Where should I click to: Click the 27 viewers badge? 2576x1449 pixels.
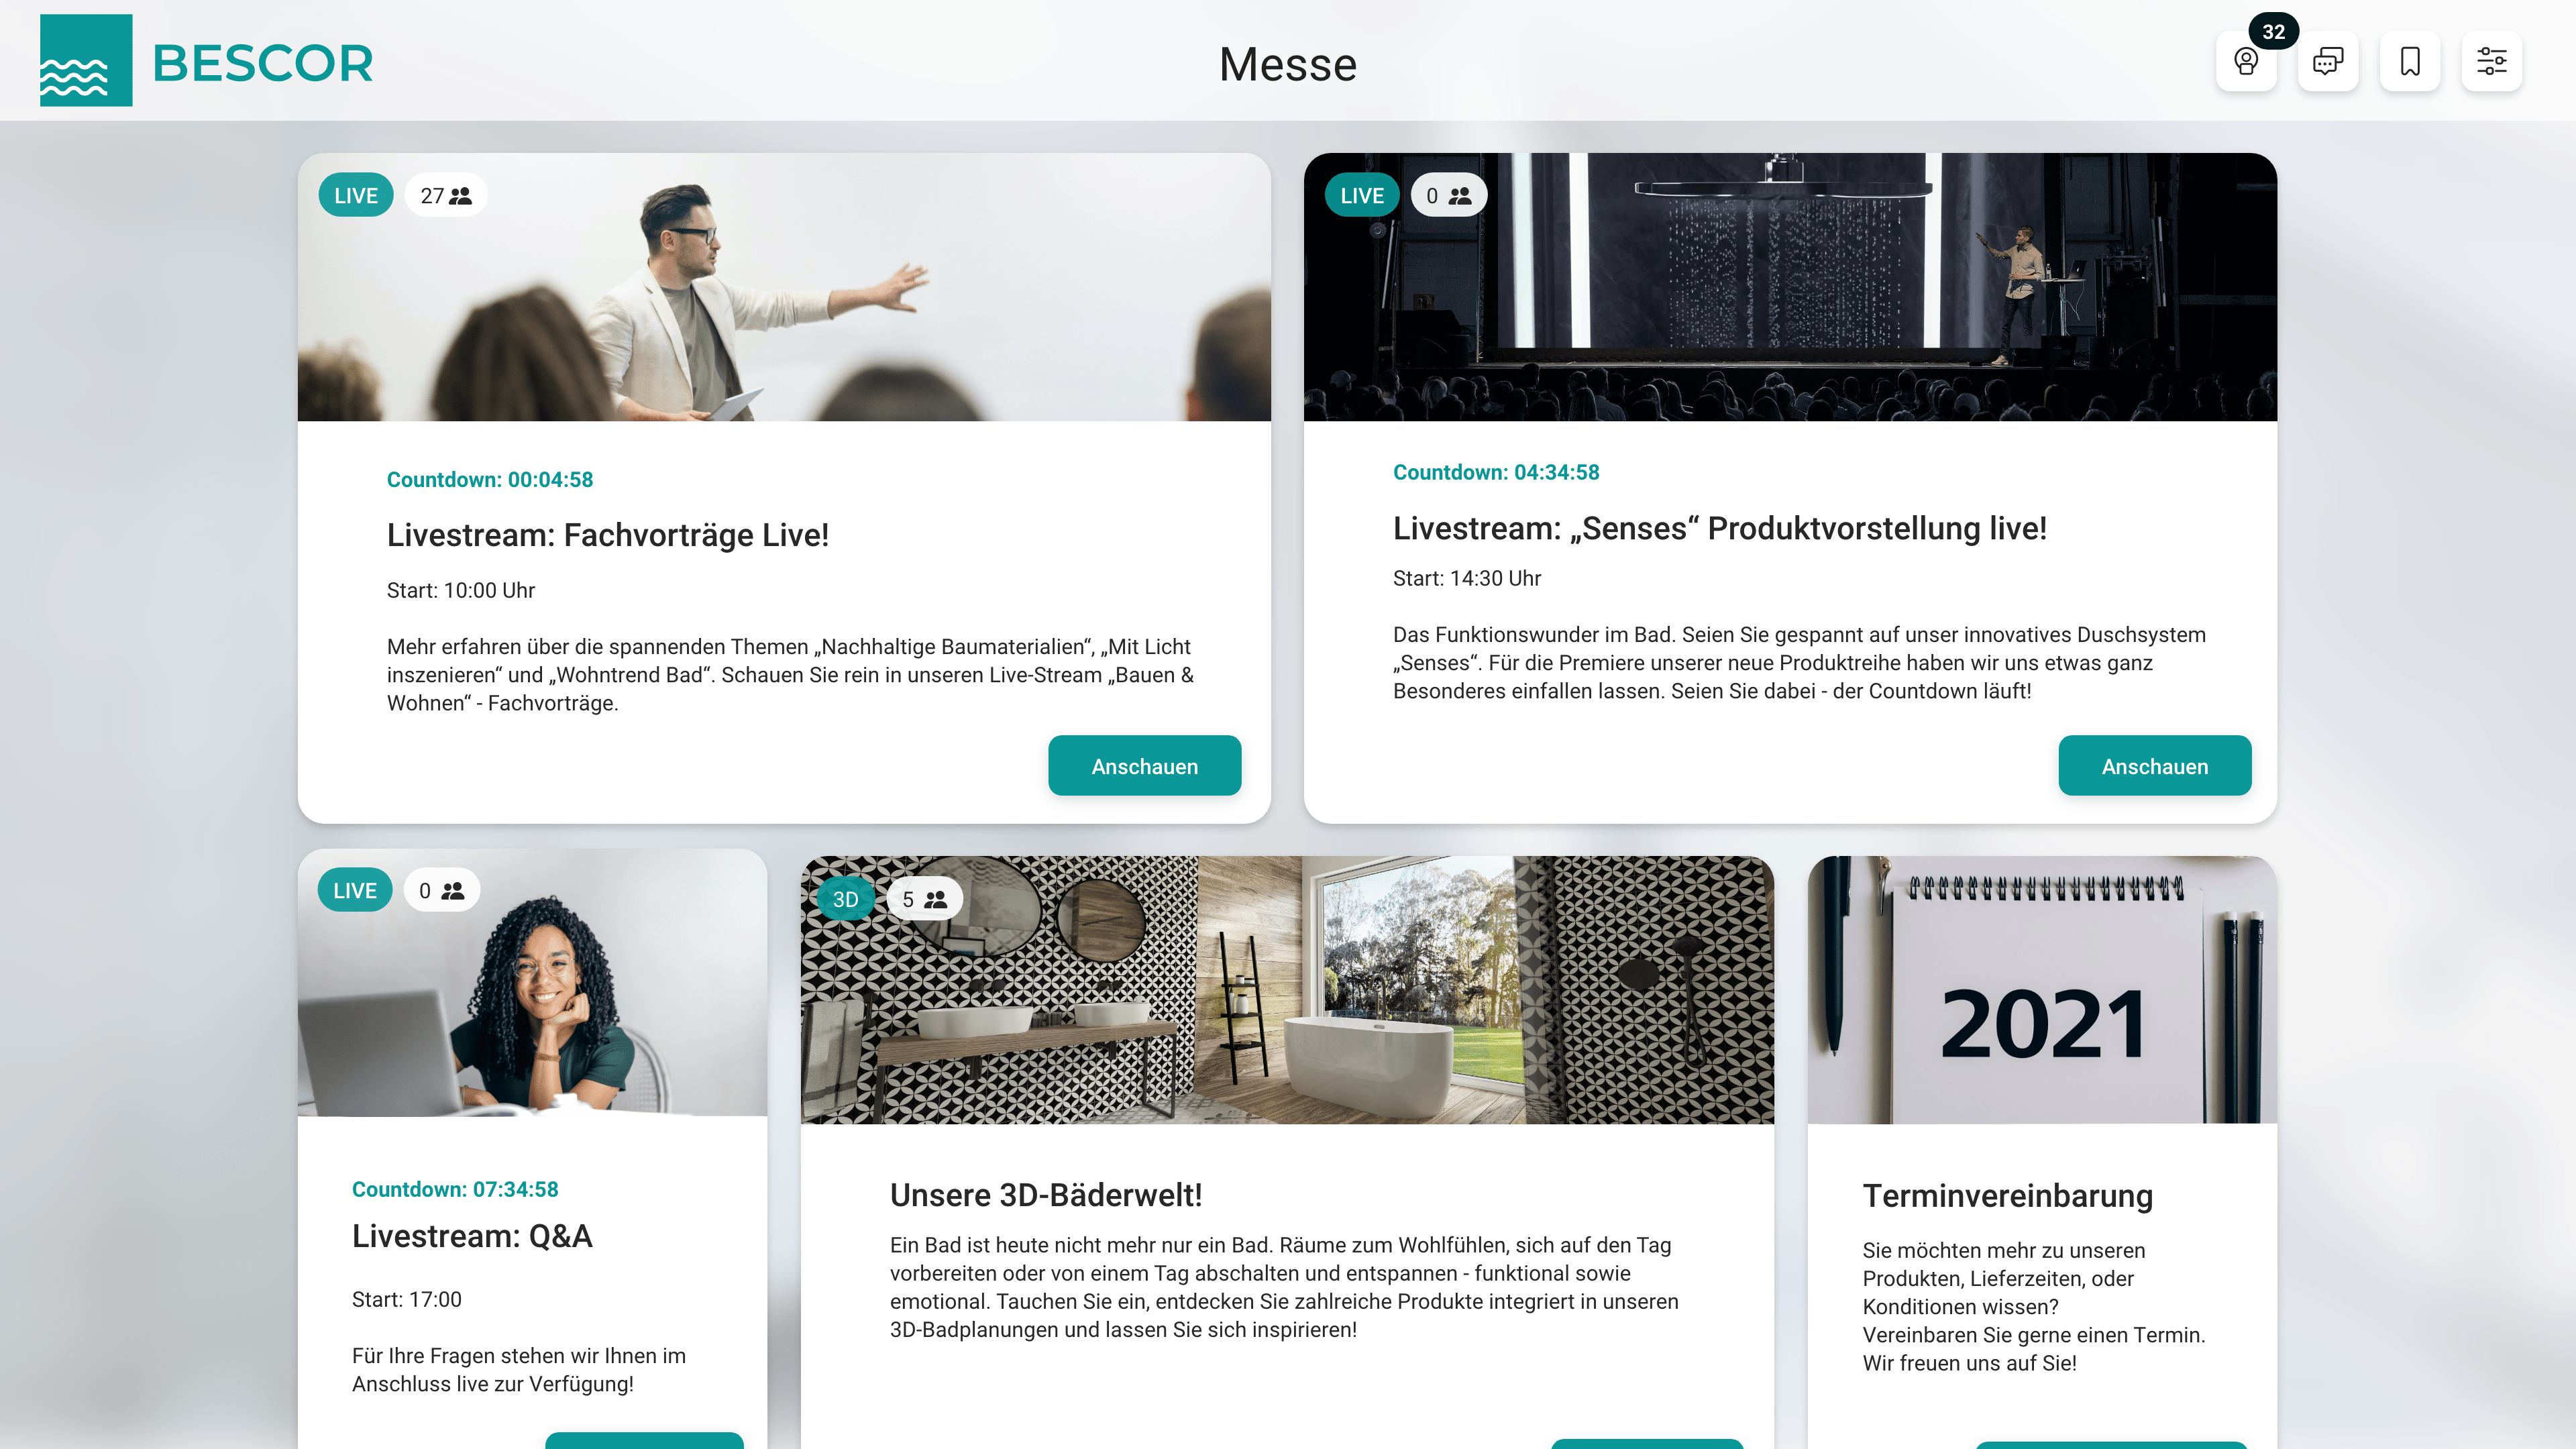(446, 195)
